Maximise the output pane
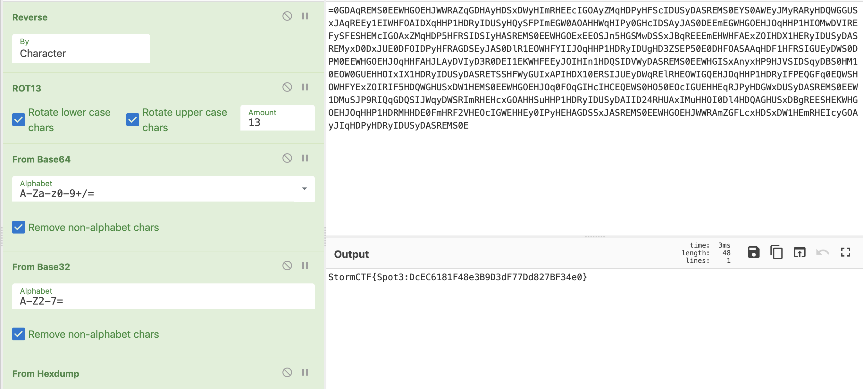This screenshot has height=389, width=863. tap(845, 252)
